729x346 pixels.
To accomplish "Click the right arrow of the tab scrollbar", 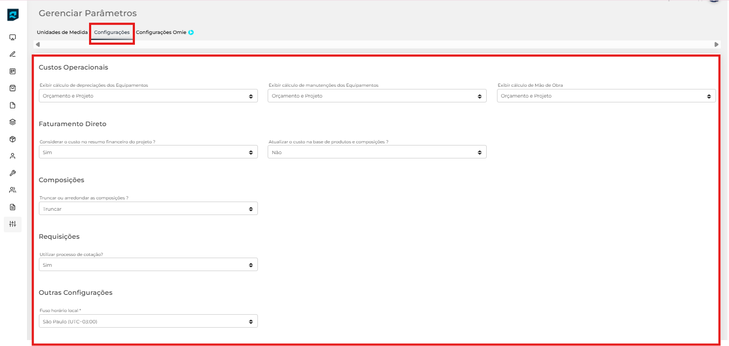I will click(717, 44).
